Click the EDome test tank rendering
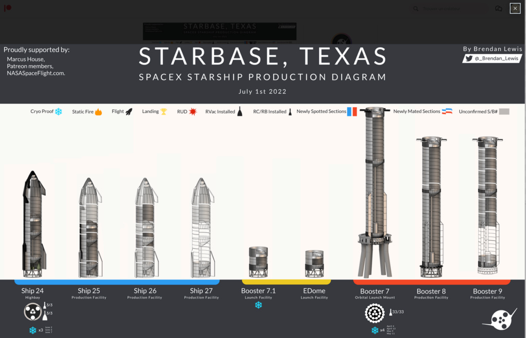 (x=314, y=264)
